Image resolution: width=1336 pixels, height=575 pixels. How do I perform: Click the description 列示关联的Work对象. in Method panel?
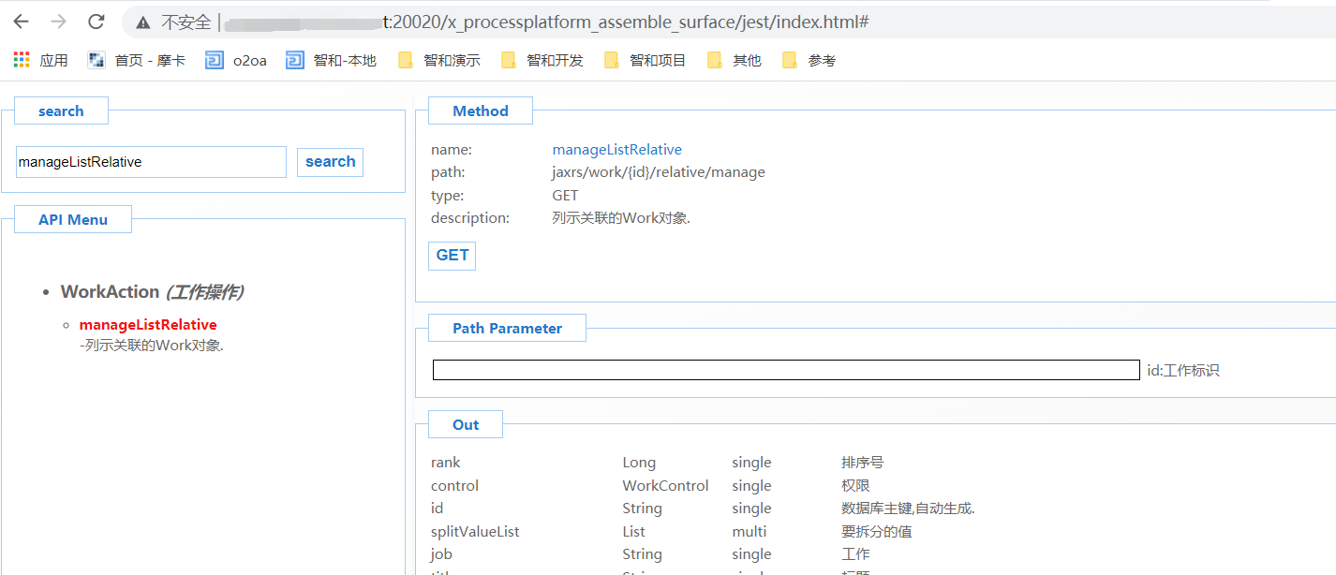coord(621,218)
